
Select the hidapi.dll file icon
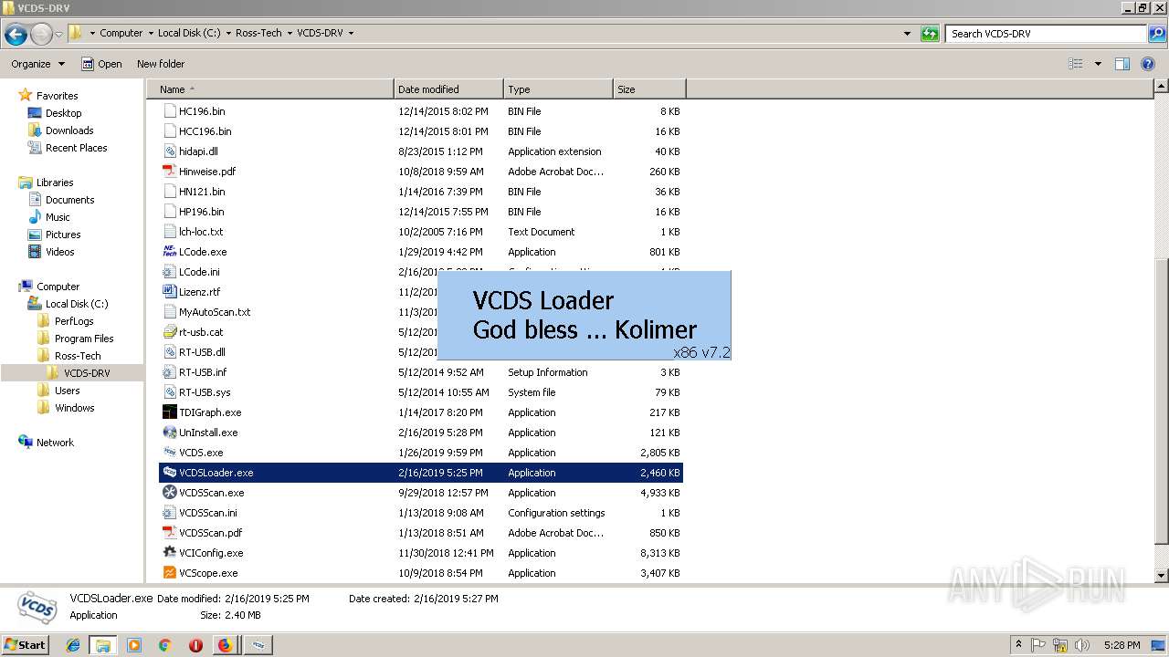tap(169, 151)
